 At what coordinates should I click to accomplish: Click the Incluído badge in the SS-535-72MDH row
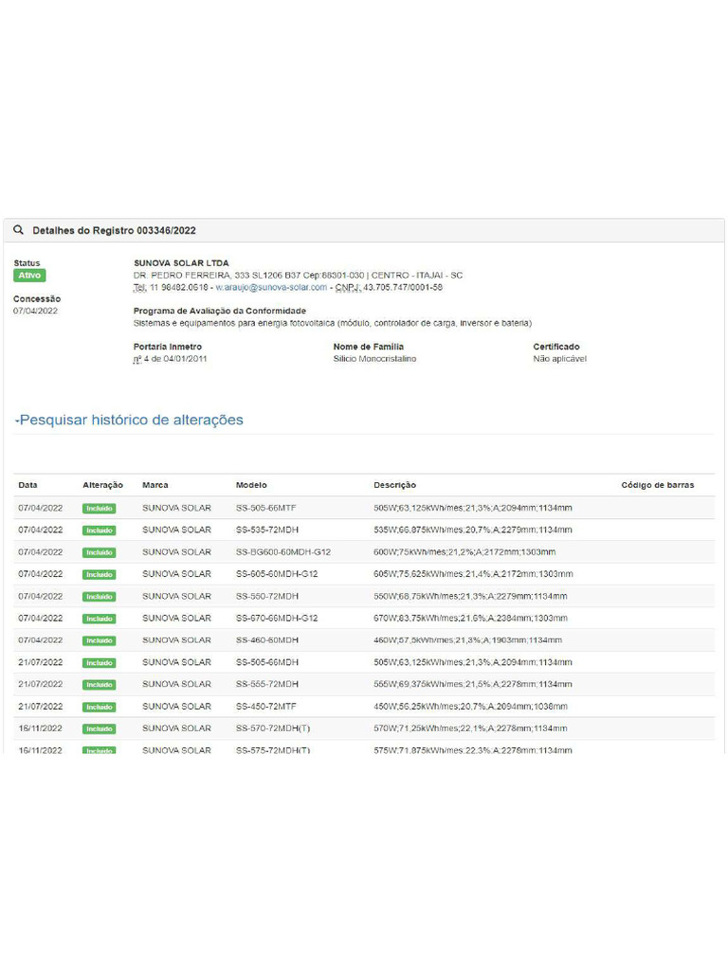point(99,530)
